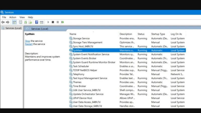201x113 pixels.
Task: Select the TCP/IP NetBIOS Helper name
Action: (85, 70)
